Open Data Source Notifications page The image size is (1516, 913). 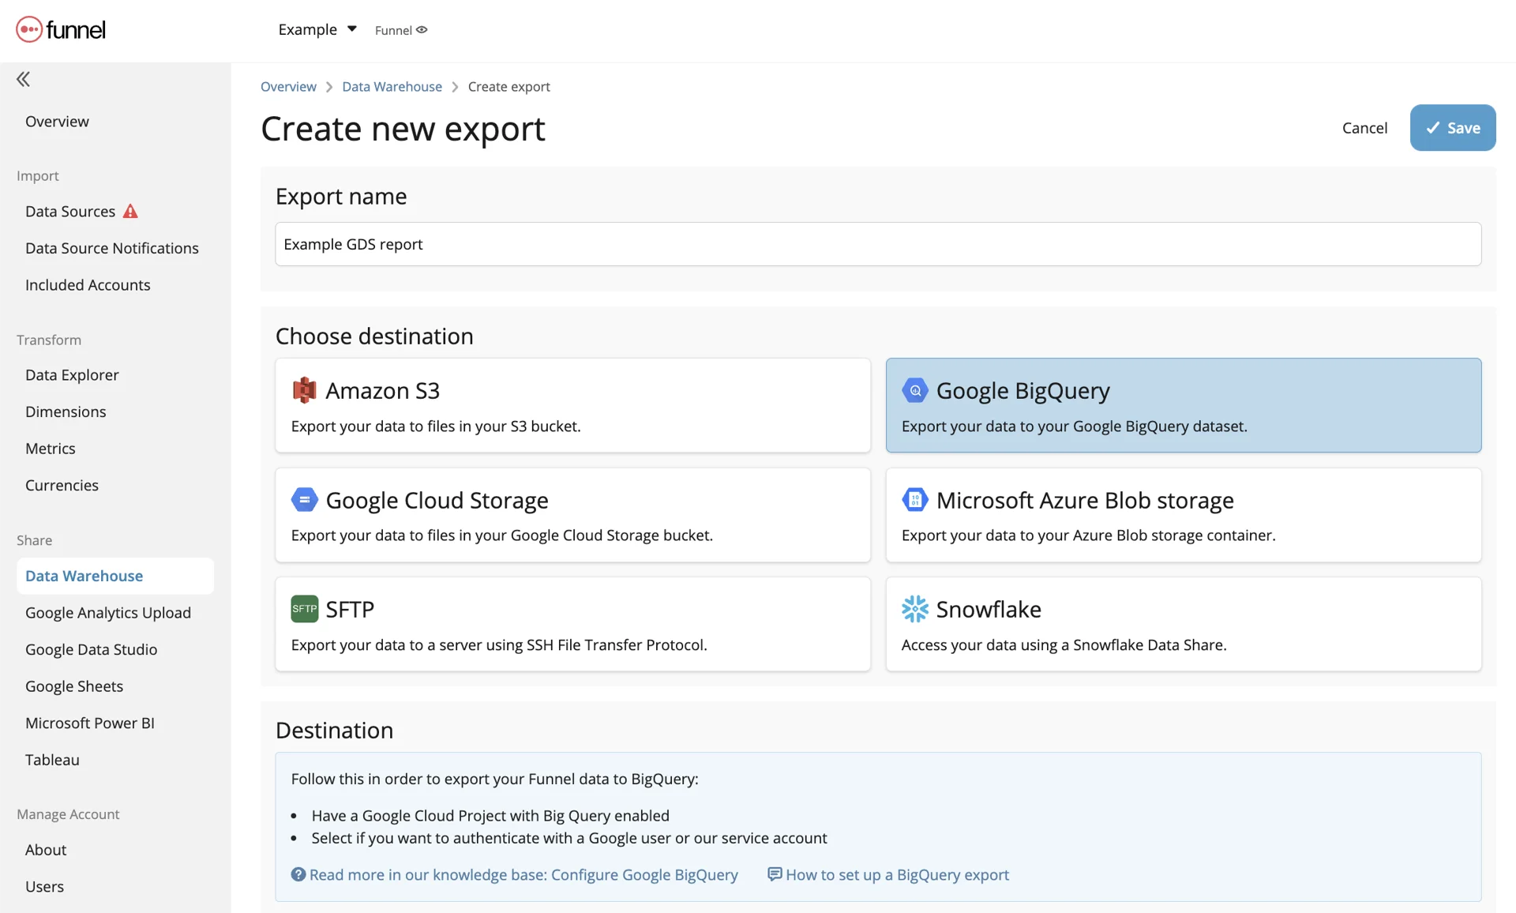coord(112,248)
